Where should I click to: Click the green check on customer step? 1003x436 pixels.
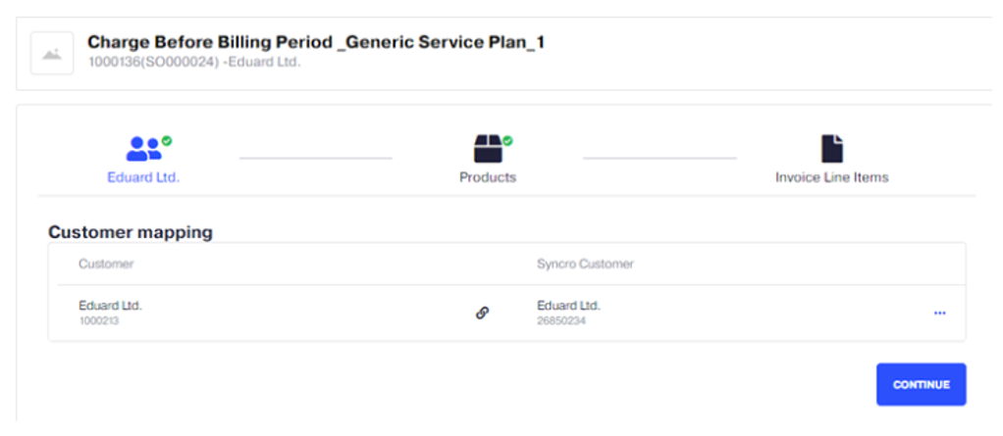click(x=167, y=141)
